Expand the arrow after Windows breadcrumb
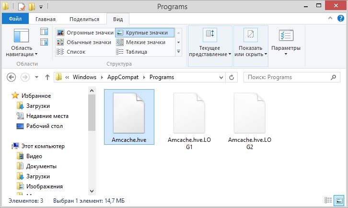This screenshot has width=348, height=208. coord(102,77)
